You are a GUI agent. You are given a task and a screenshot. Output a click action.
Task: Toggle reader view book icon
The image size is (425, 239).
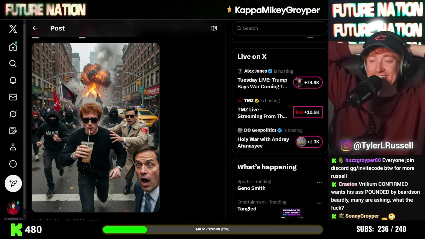click(x=214, y=28)
